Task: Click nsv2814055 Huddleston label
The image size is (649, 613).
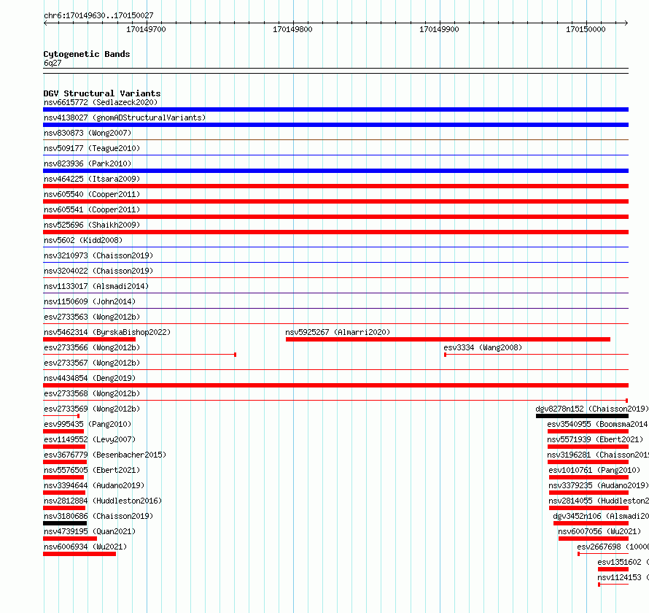Action: (x=599, y=501)
